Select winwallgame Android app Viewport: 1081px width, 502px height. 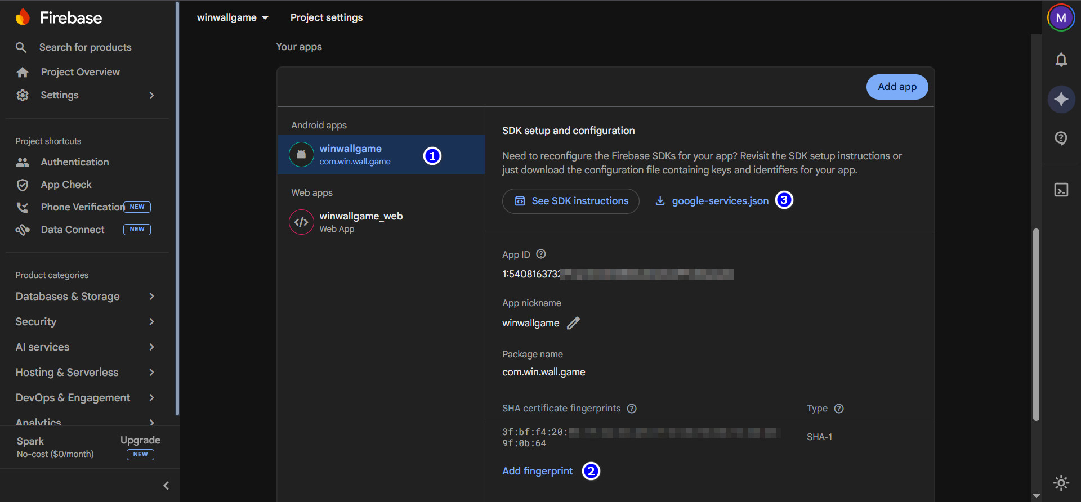381,155
